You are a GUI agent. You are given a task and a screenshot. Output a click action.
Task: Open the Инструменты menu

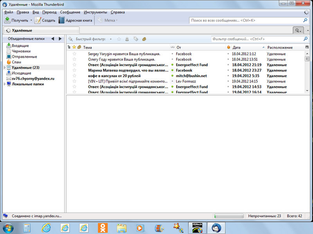[95, 12]
